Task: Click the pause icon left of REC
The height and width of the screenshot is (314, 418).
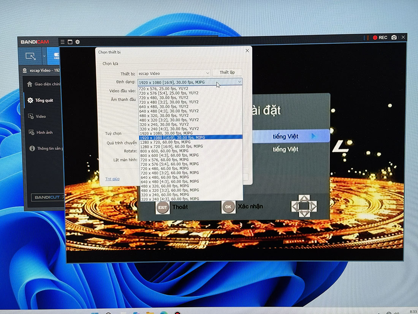Action: 366,38
